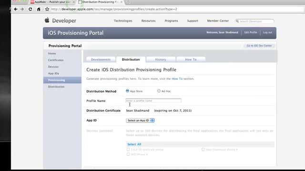Open Certificates in the sidebar
The image size is (305, 171).
click(x=56, y=60)
